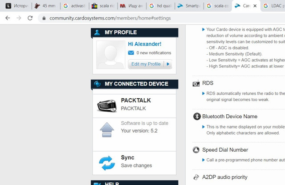Click the RDS radio icon

pos(196,84)
